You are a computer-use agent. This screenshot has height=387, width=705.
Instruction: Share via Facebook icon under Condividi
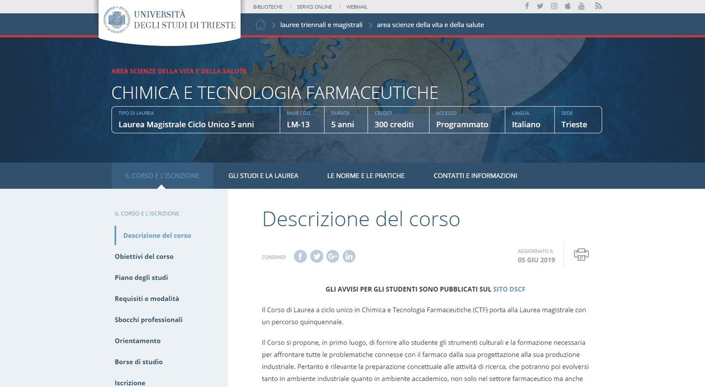(x=300, y=256)
